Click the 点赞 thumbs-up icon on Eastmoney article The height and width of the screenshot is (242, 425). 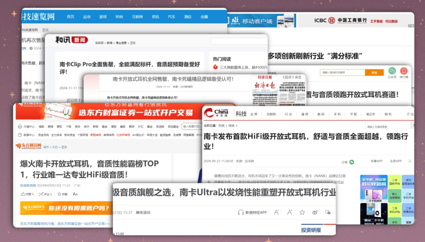point(23,194)
